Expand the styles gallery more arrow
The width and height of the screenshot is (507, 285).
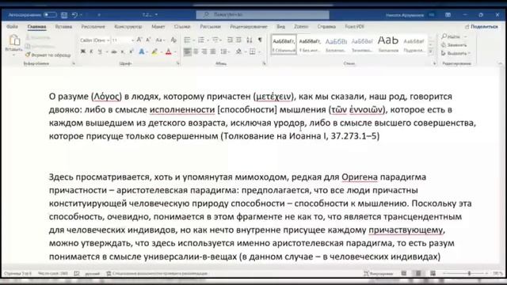pos(430,51)
